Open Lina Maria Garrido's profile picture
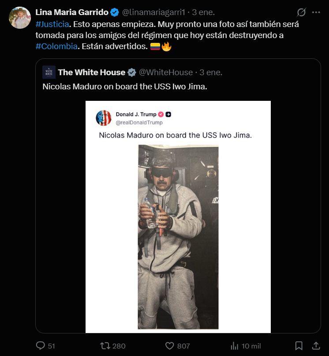The width and height of the screenshot is (329, 356). (x=20, y=18)
